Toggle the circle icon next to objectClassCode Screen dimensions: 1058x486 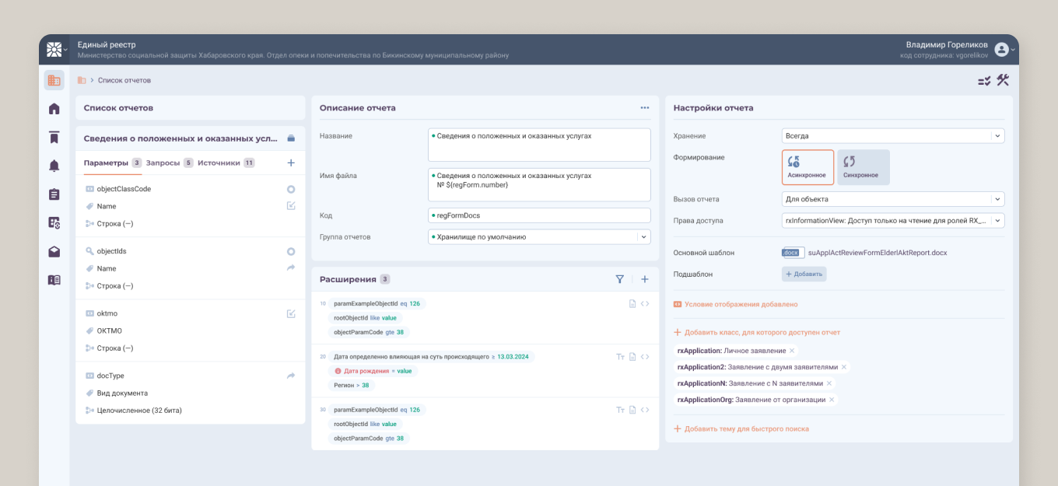(x=291, y=189)
